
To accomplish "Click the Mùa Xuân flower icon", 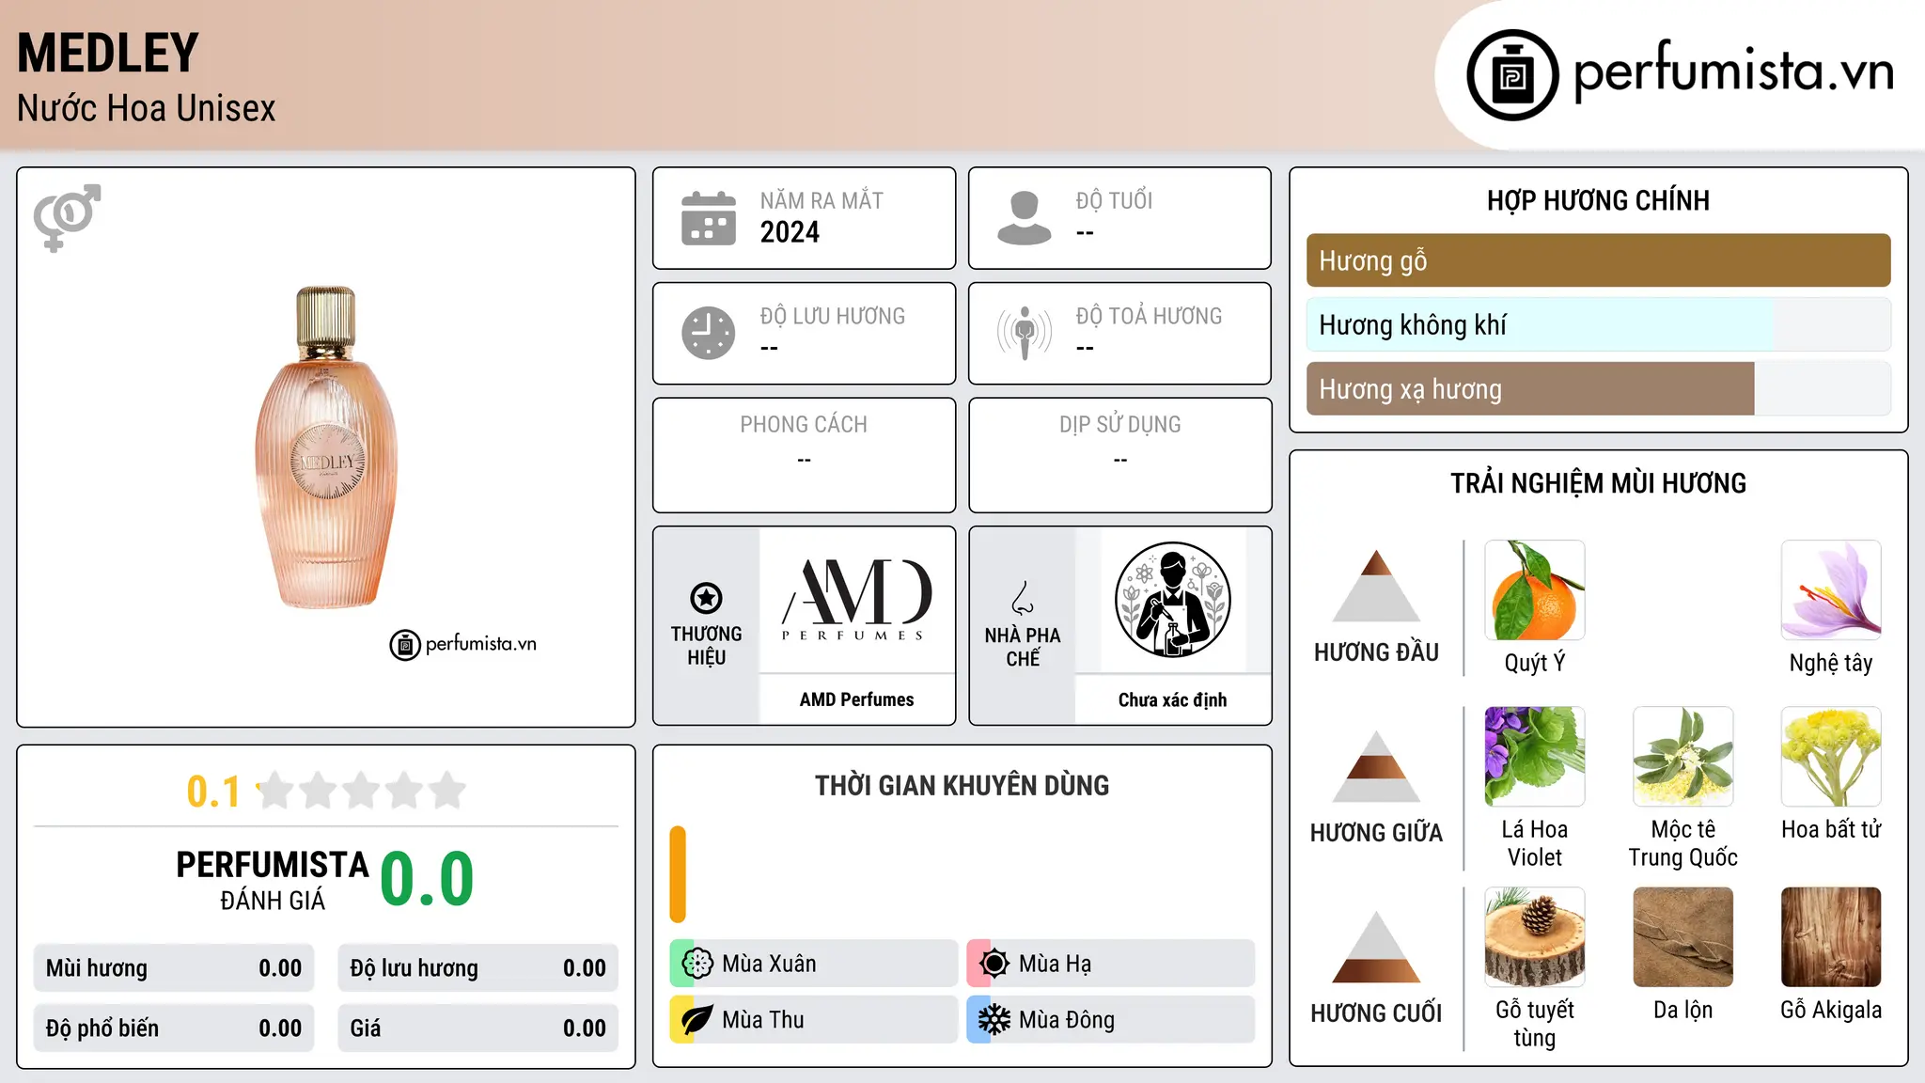I will coord(697,964).
